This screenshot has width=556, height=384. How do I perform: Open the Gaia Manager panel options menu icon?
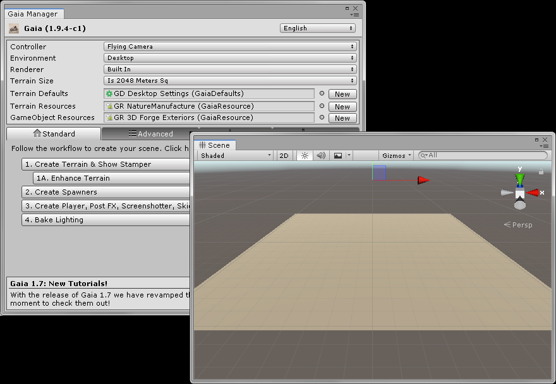coord(354,15)
